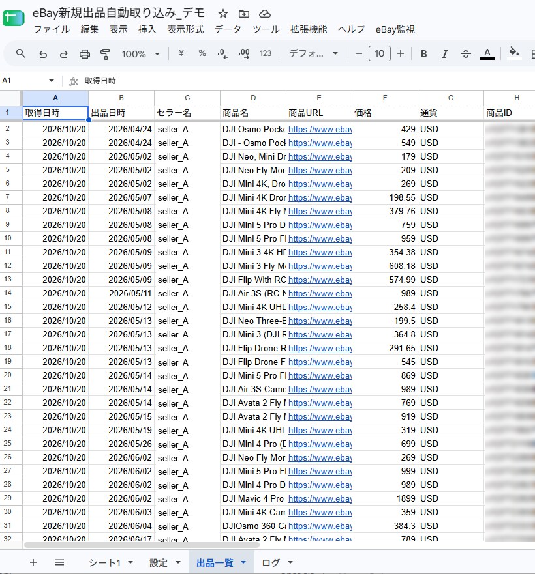Screen dimensions: 535x574
Task: Open the ファイル menu
Action: (52, 29)
